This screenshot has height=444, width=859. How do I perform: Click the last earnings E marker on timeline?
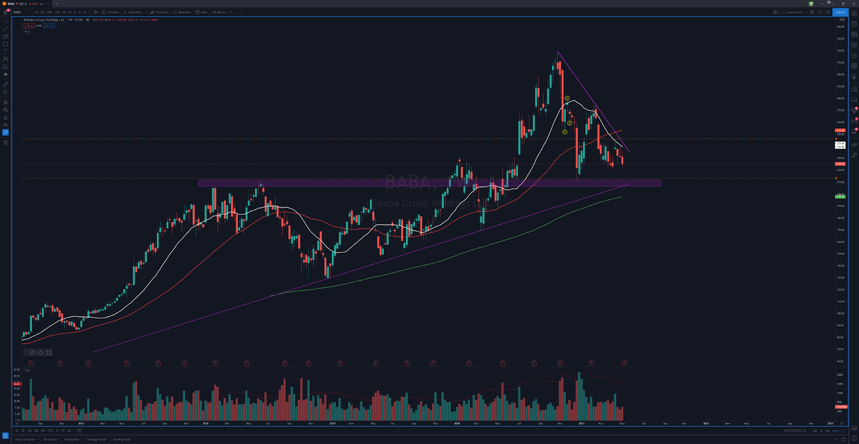pyautogui.click(x=624, y=363)
